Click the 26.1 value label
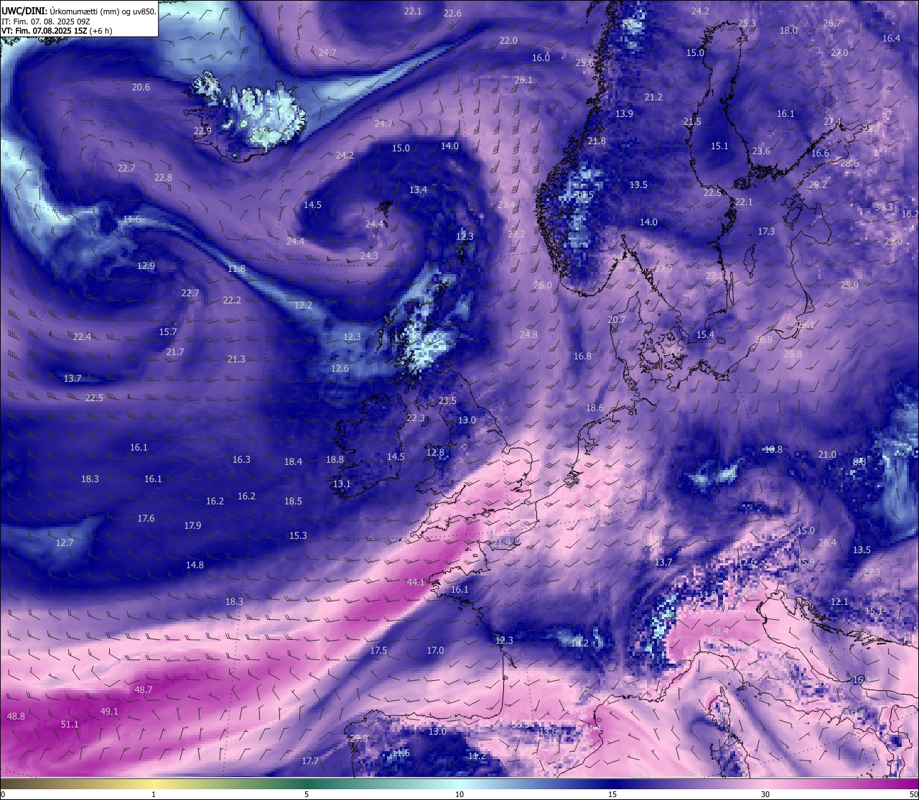919x800 pixels. 523,80
